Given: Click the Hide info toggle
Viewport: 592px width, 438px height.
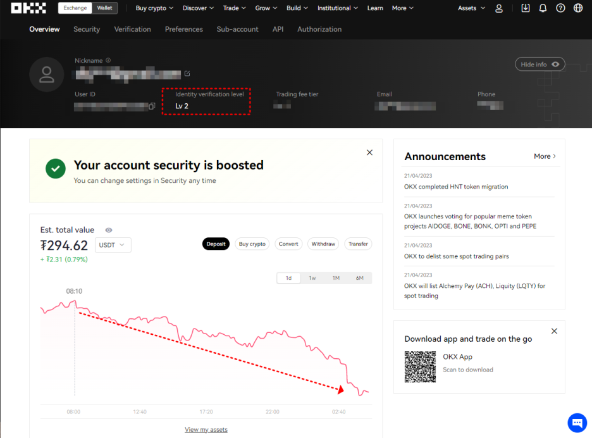Looking at the screenshot, I should coord(540,65).
